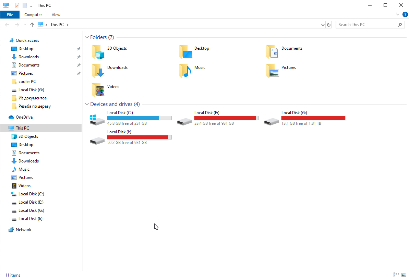The image size is (409, 279).
Task: Click the '13.1 GB free of 1.81 TB' text
Action: tap(301, 123)
